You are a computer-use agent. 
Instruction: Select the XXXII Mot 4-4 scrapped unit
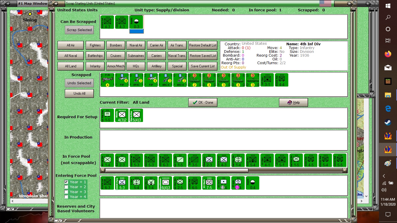pyautogui.click(x=282, y=80)
